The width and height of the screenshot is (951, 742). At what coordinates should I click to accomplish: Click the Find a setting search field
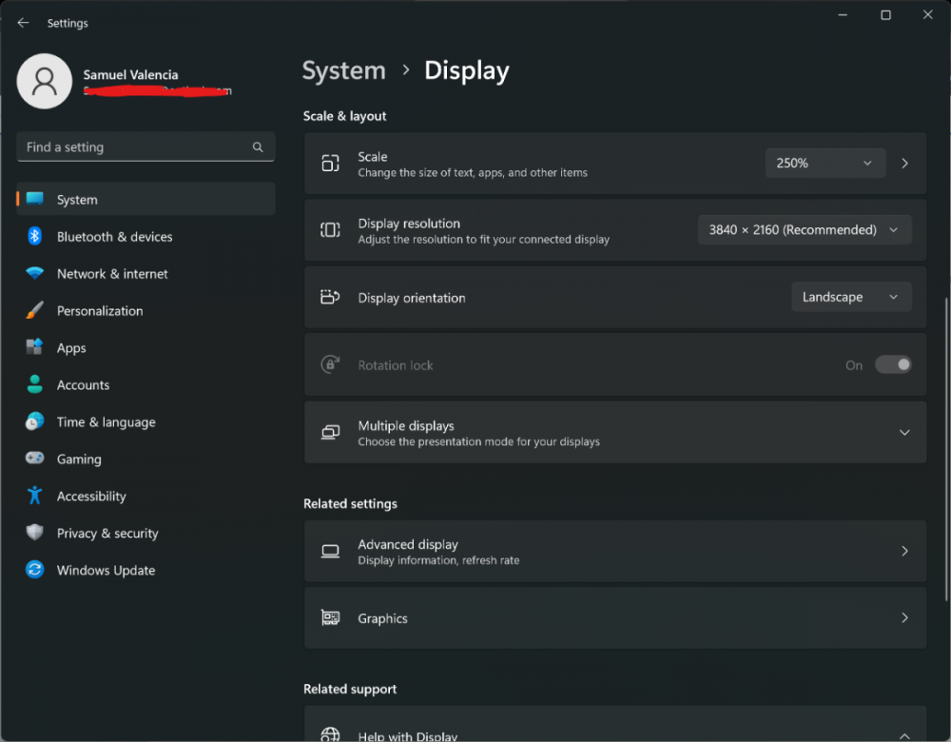(133, 147)
